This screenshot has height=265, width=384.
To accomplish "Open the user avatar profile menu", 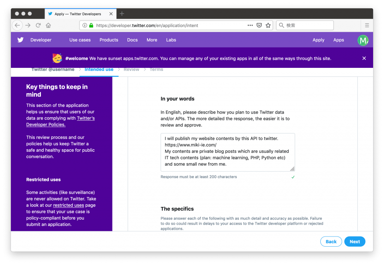I will tap(363, 40).
